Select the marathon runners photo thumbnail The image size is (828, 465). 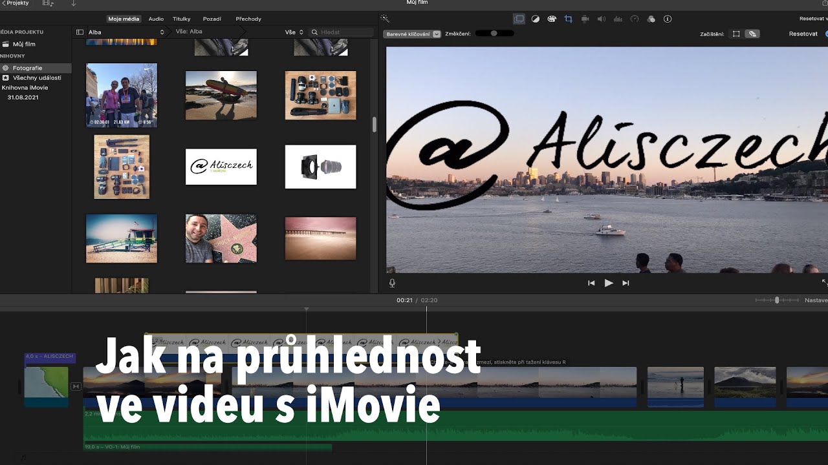[x=122, y=95]
